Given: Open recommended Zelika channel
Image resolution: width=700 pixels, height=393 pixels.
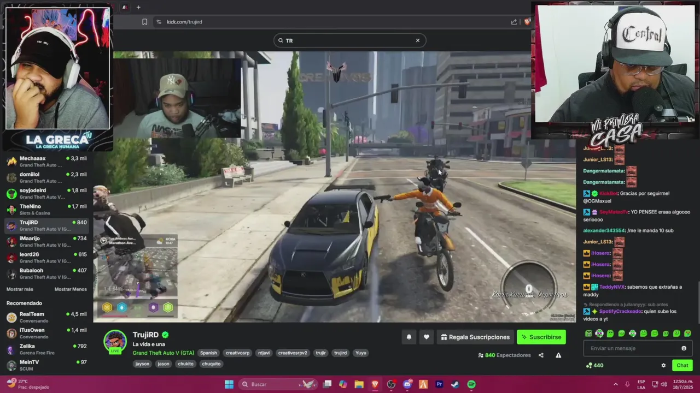Looking at the screenshot, I should coord(46,349).
